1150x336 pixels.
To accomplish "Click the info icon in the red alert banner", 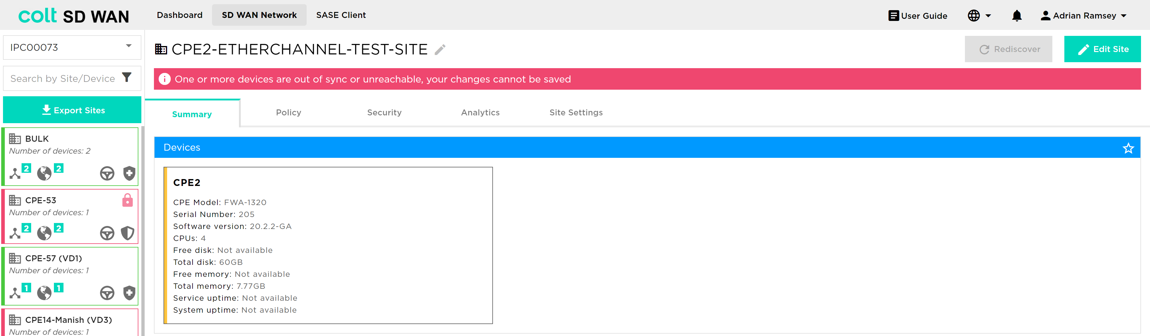I will [164, 79].
